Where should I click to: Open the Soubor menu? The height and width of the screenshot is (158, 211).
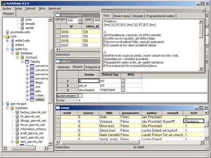pos(7,8)
